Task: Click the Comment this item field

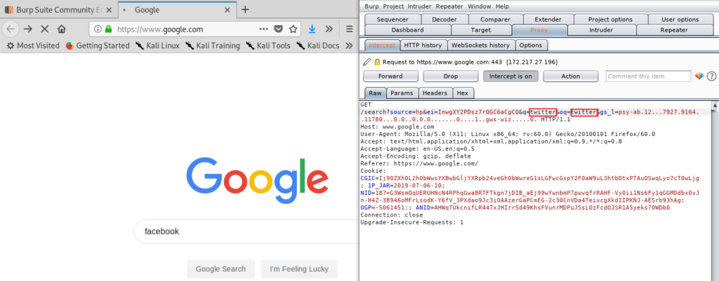Action: (x=648, y=76)
